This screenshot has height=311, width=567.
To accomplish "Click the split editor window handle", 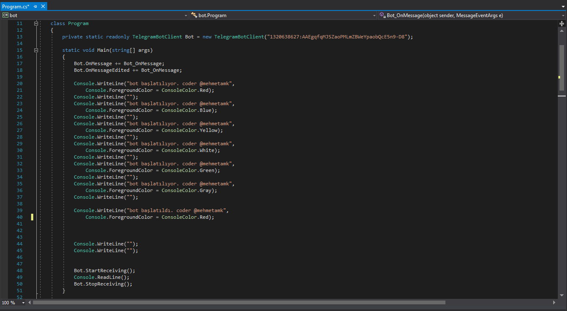I will (562, 24).
